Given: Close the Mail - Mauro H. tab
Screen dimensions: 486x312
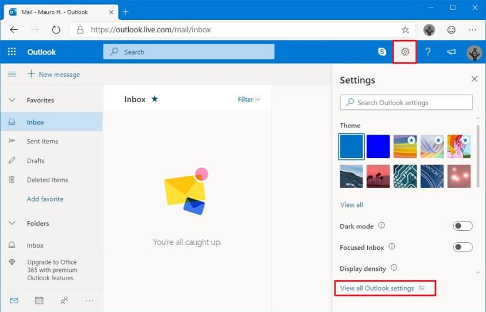Looking at the screenshot, I should [111, 12].
